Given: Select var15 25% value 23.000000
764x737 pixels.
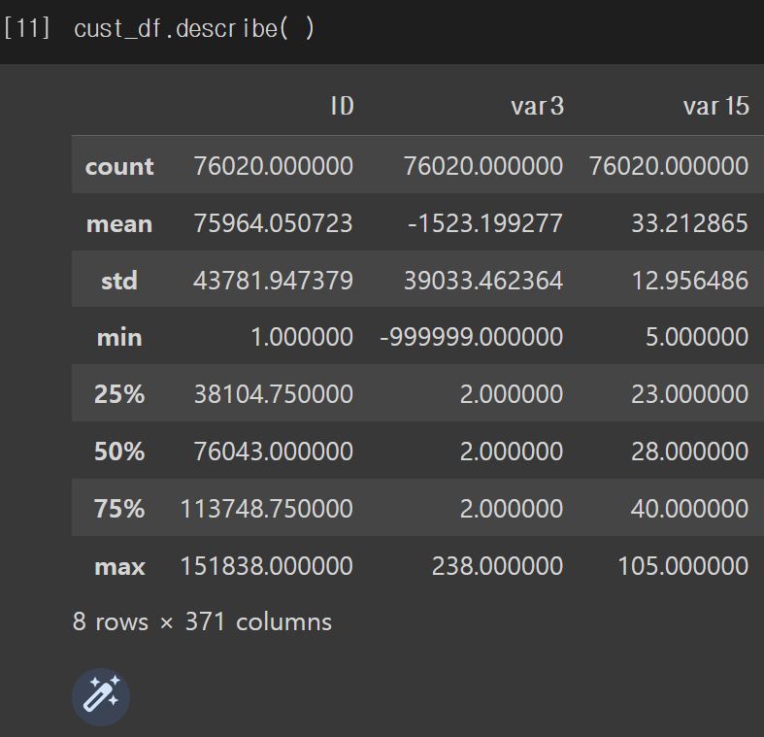Looking at the screenshot, I should click(x=690, y=394).
